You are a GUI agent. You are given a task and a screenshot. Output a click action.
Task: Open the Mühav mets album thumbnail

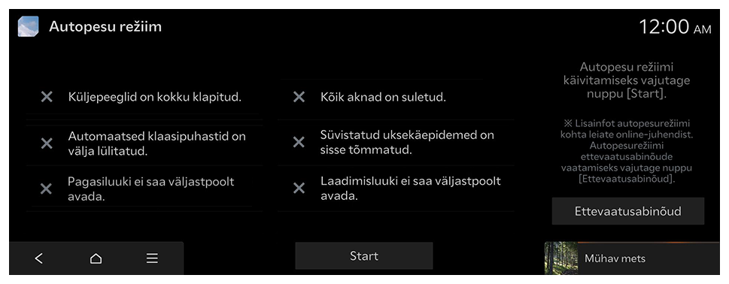[561, 258]
